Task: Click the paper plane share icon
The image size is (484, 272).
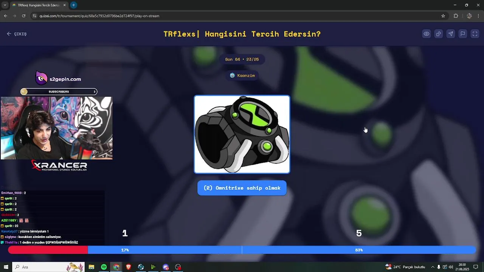Action: pos(451,34)
